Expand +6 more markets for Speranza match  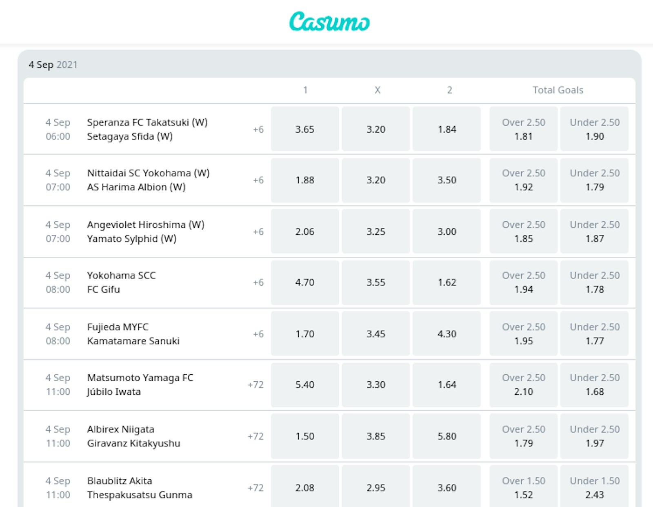point(258,129)
